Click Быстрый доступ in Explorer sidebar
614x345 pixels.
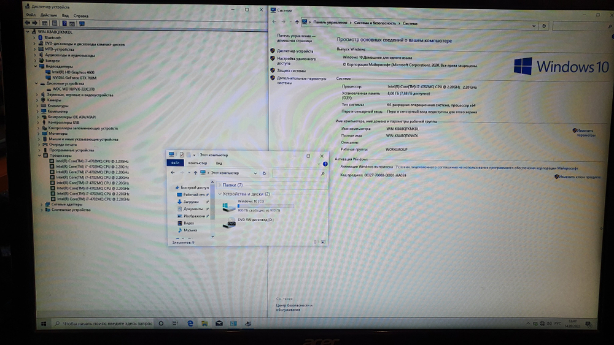point(192,188)
